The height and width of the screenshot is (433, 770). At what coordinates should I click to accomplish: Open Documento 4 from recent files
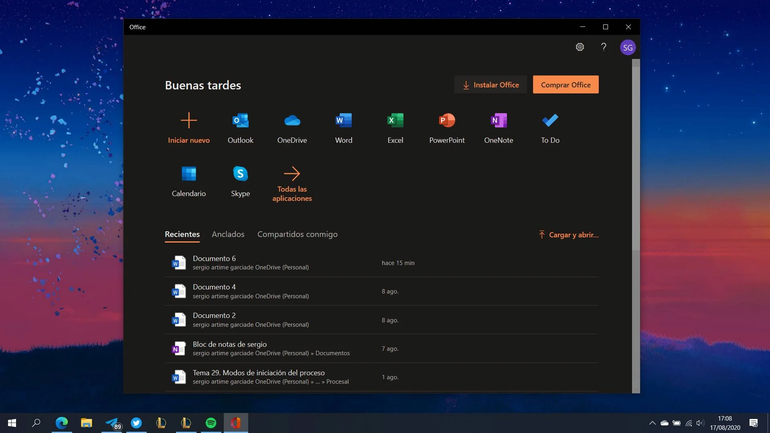tap(382, 291)
